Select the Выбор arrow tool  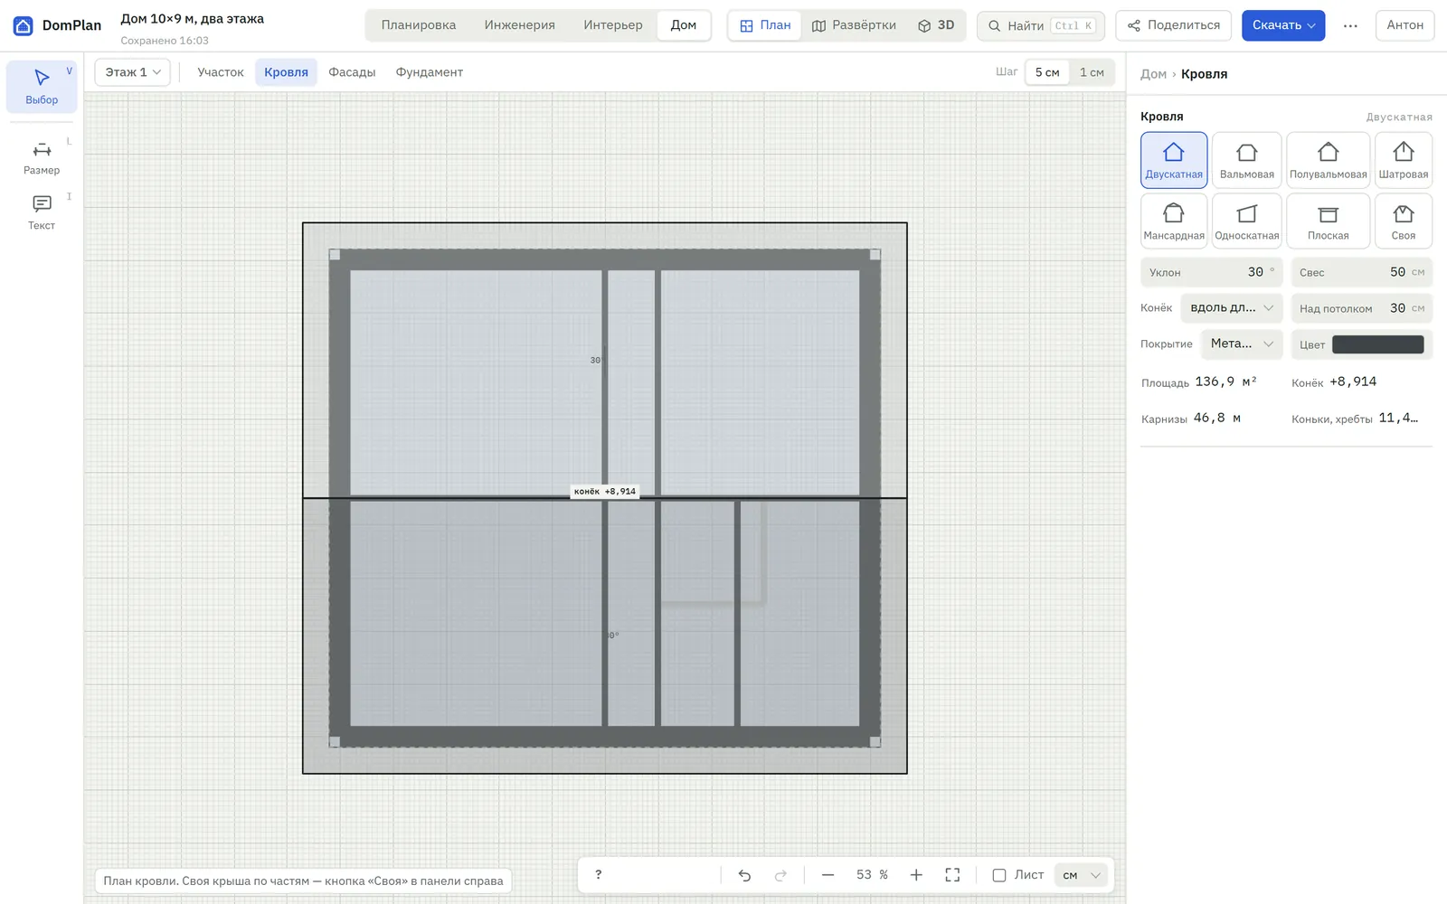click(42, 87)
